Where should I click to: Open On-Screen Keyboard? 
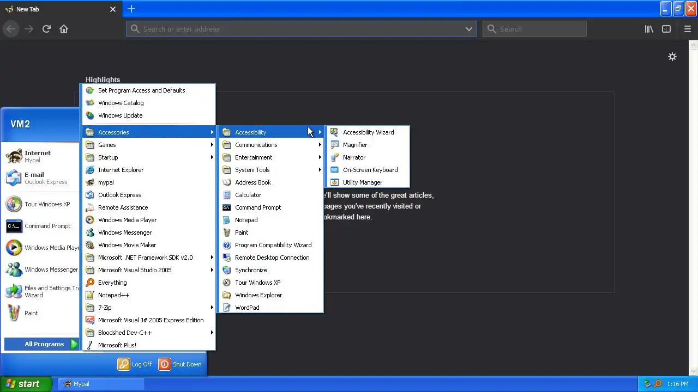point(368,170)
